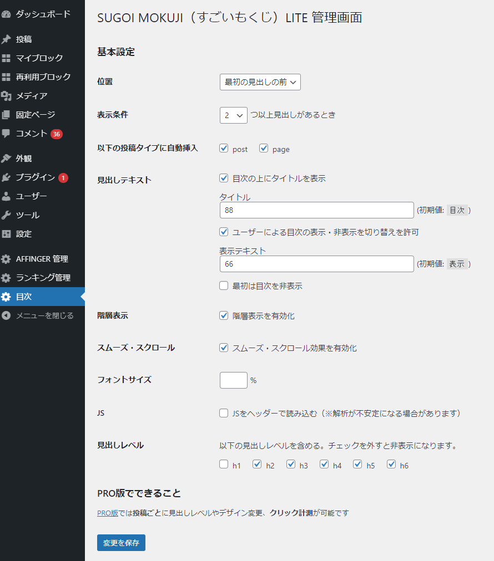Uncheck the h4 heading level checkbox
The image size is (494, 561).
(324, 465)
